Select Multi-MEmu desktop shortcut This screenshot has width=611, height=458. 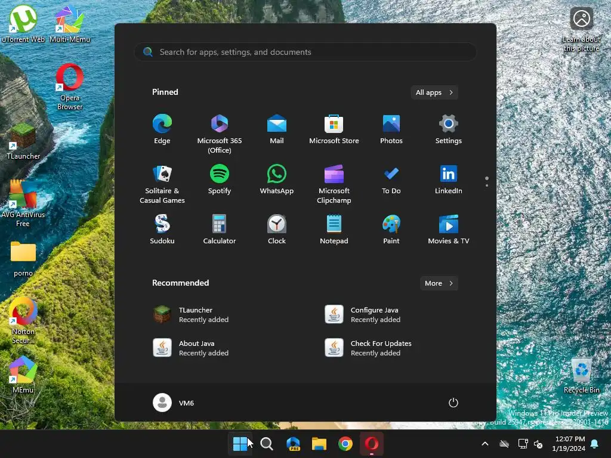pyautogui.click(x=70, y=24)
